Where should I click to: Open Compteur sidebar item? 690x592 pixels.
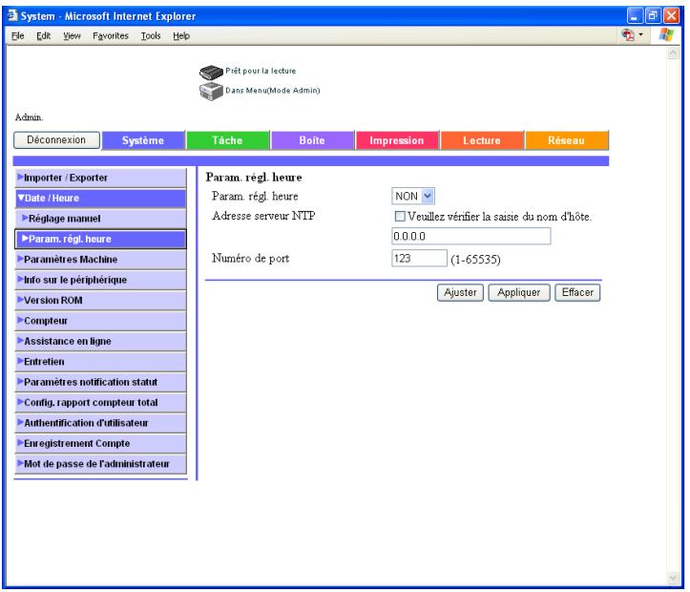[100, 321]
